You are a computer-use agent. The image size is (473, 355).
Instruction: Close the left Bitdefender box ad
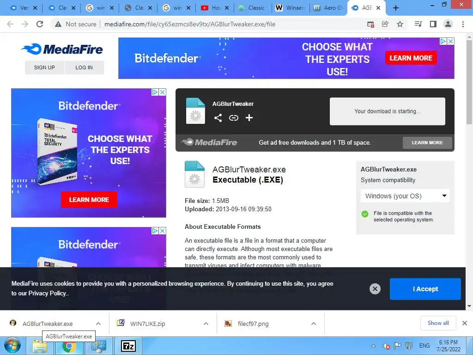(x=162, y=92)
